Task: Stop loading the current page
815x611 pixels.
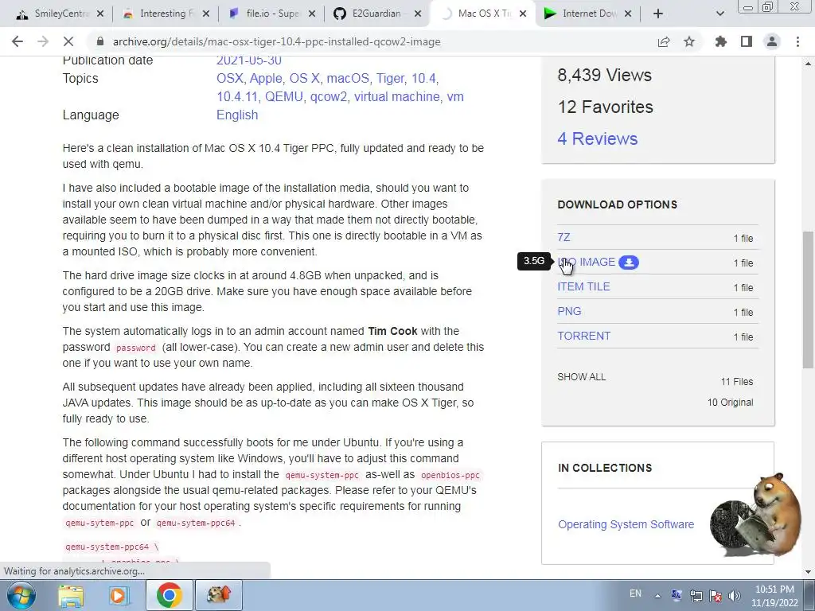Action: click(68, 41)
